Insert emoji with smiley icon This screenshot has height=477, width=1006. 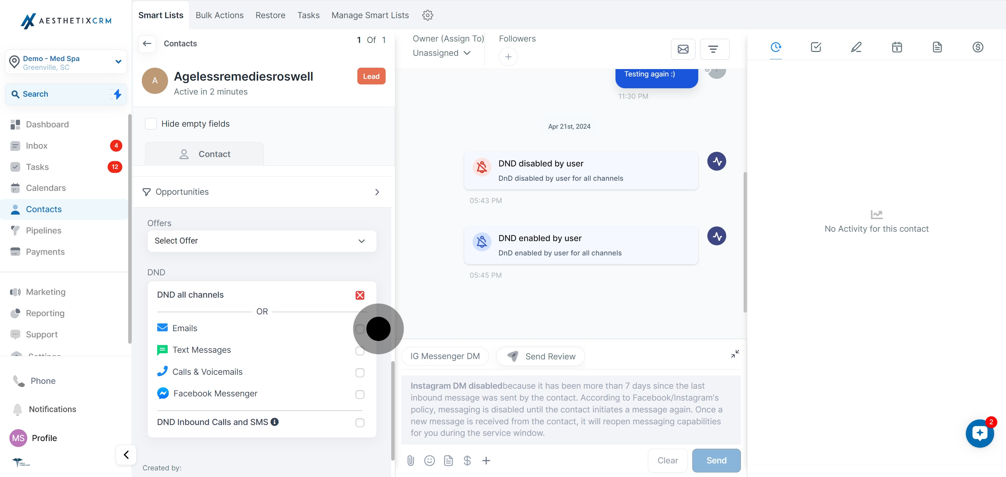click(x=429, y=461)
